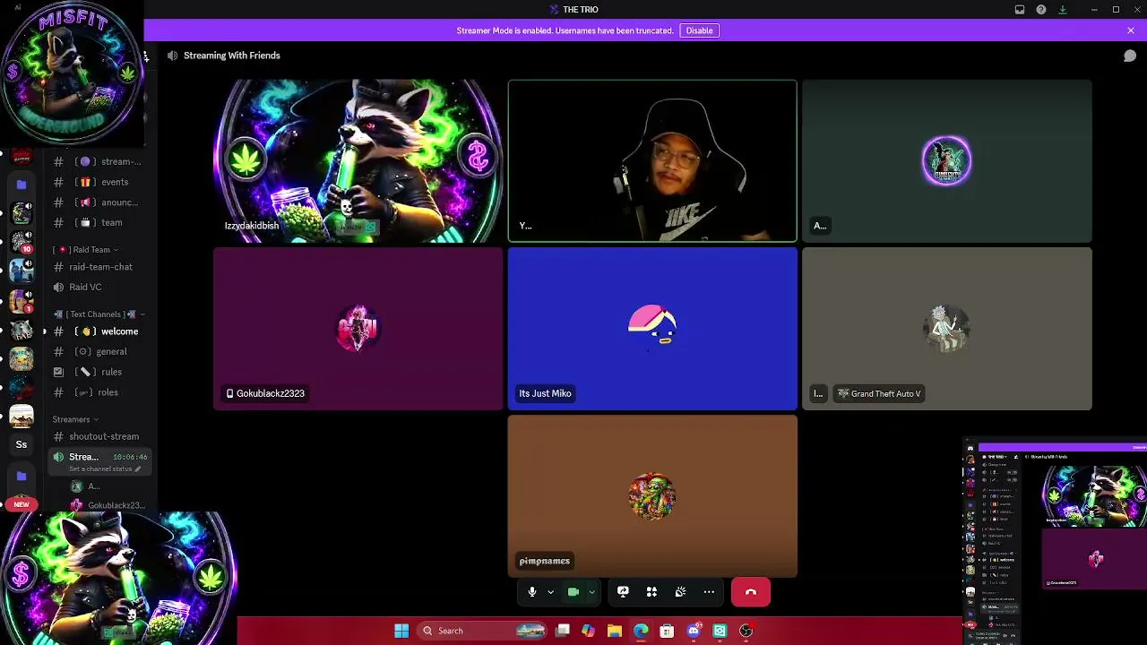Open Microsoft Store from the taskbar
Viewport: 1147px width, 645px height.
[667, 631]
